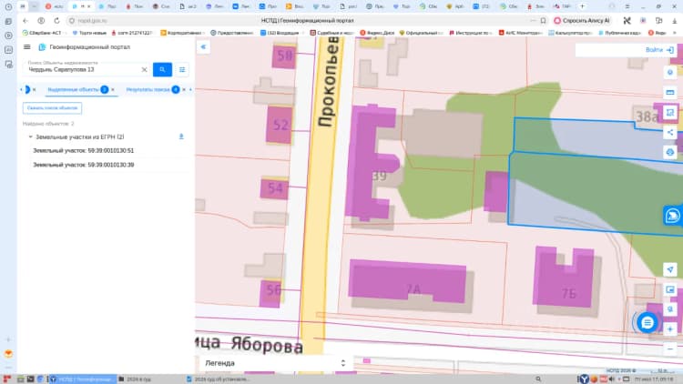Download the Земельные участки из ЕГРН list
This screenshot has height=384, width=683.
181,136
